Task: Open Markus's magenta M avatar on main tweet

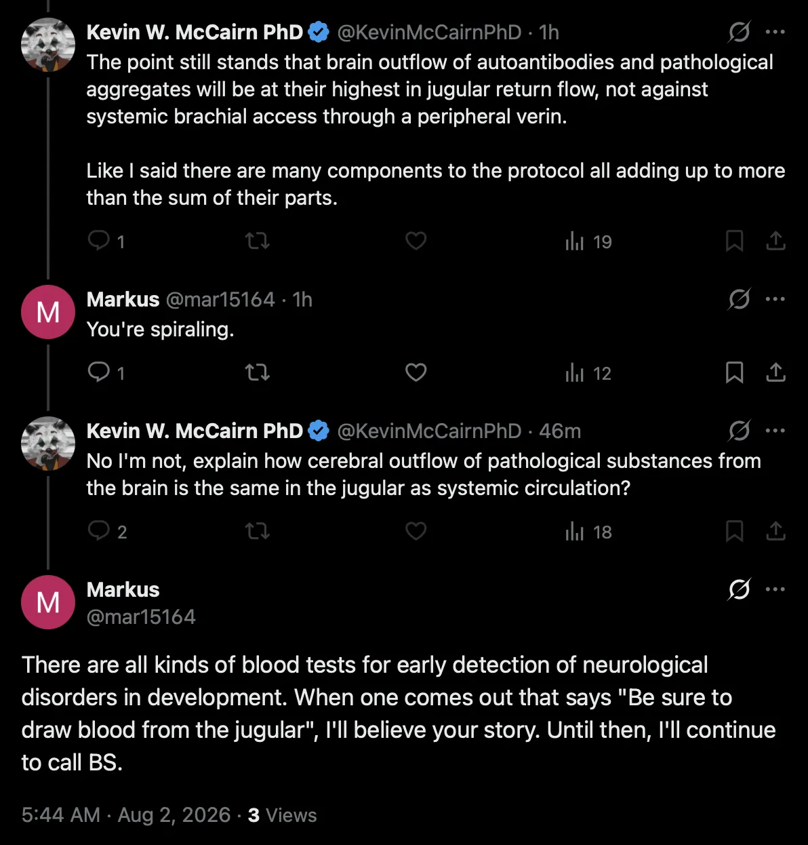Action: (x=48, y=602)
